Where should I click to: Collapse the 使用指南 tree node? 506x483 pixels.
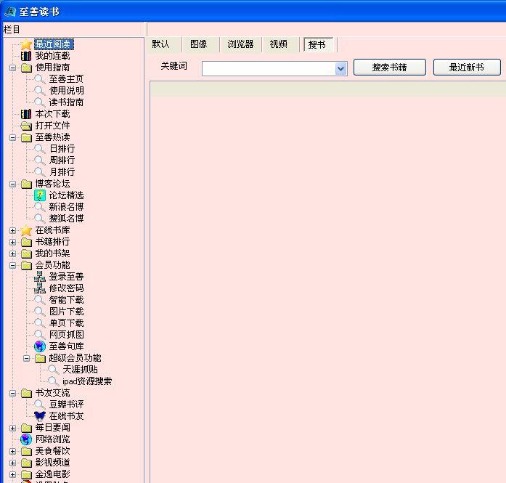click(12, 68)
